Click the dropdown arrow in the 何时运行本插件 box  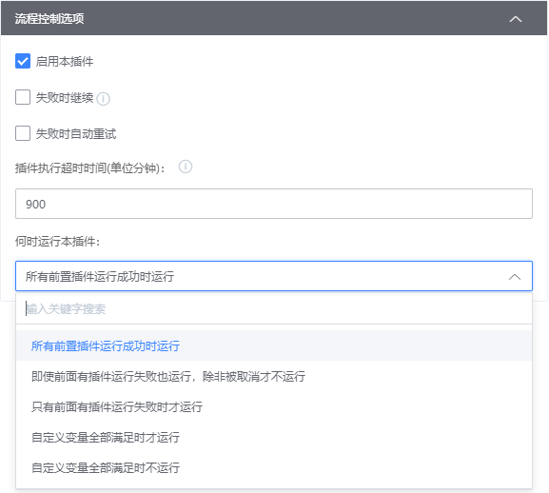(515, 277)
